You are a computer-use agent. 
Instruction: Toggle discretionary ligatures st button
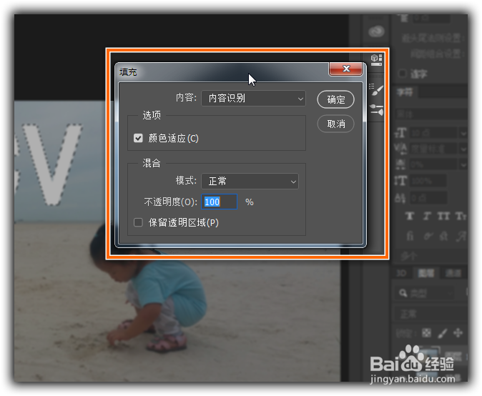click(x=443, y=236)
